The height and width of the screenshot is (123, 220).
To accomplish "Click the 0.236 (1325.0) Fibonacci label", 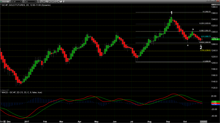I will (x=205, y=23).
